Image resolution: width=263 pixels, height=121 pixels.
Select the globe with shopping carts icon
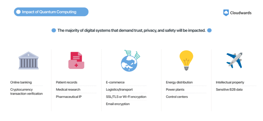130,61
